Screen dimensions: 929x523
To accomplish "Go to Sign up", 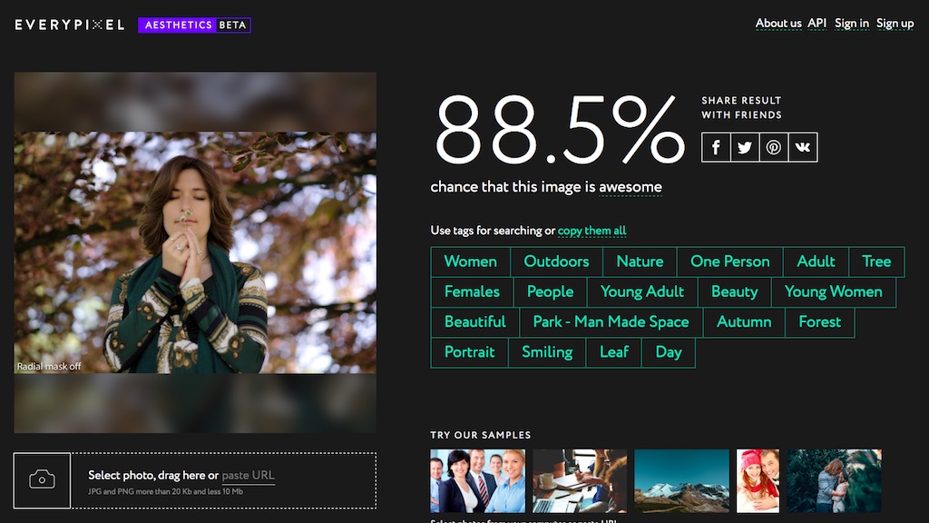I will (895, 23).
